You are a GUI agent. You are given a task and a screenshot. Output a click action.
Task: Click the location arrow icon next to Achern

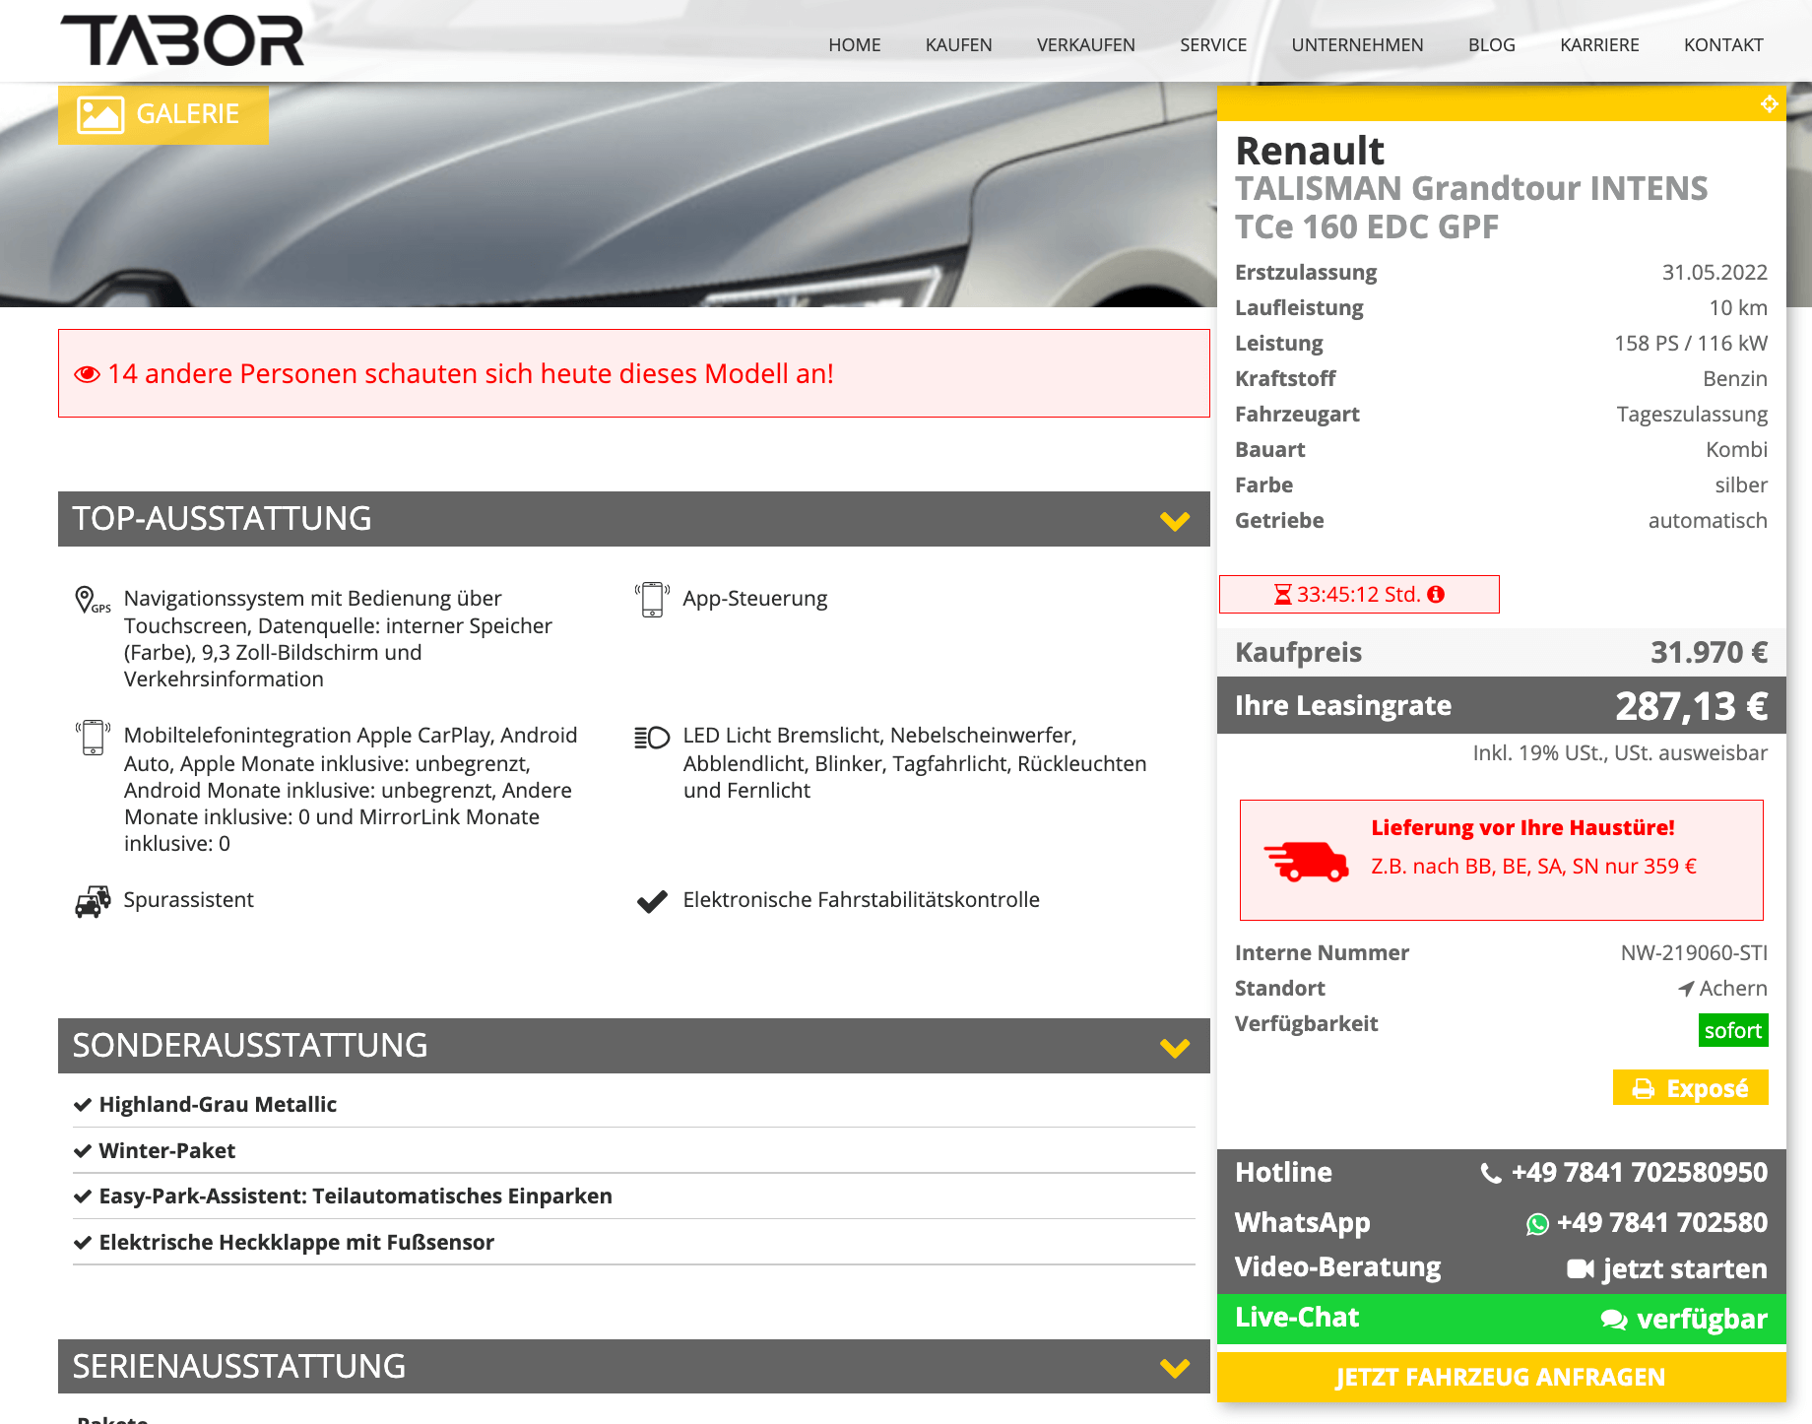[x=1686, y=989]
